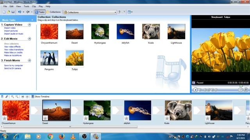This screenshot has height=140, width=250.
Task: Open the Collections combo box
Action: (x=90, y=12)
